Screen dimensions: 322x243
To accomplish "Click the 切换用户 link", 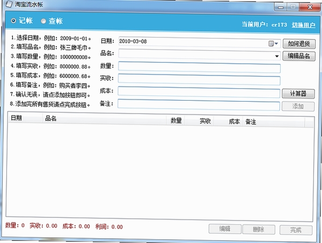I will point(304,25).
